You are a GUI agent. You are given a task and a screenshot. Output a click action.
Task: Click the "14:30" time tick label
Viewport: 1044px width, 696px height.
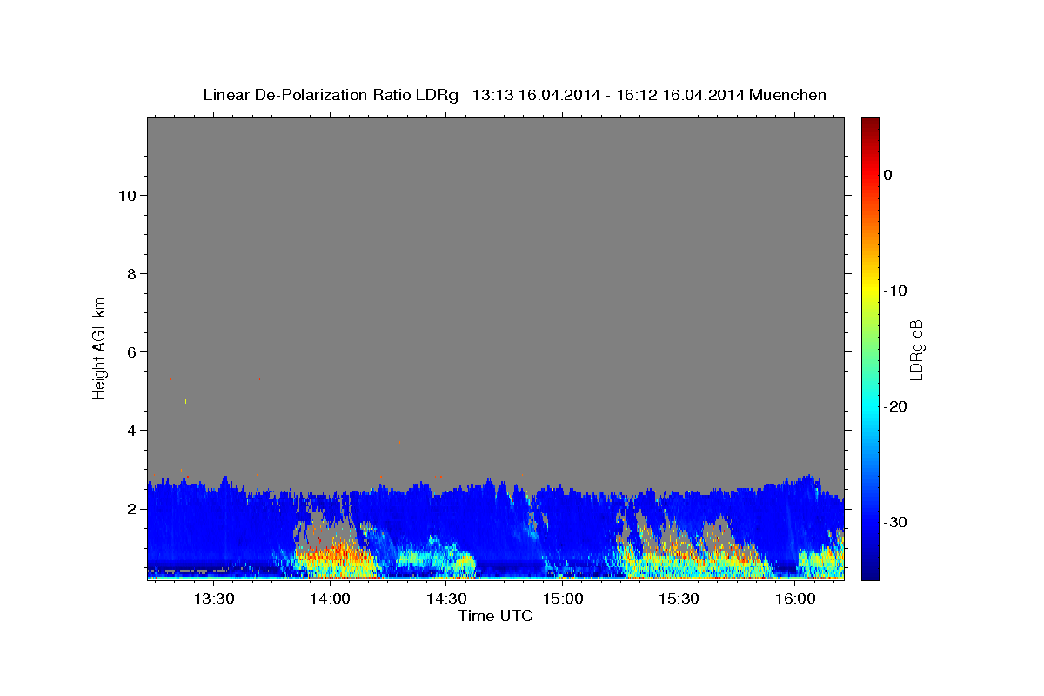(446, 599)
